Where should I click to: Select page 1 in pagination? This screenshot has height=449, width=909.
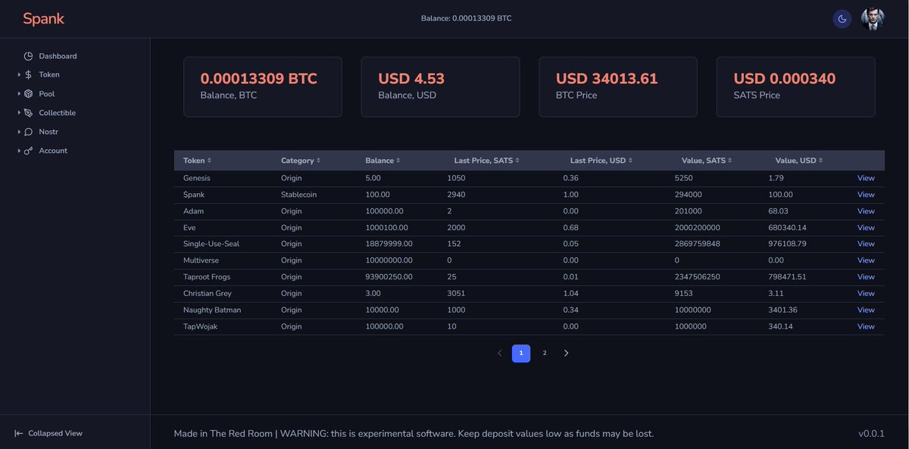521,353
